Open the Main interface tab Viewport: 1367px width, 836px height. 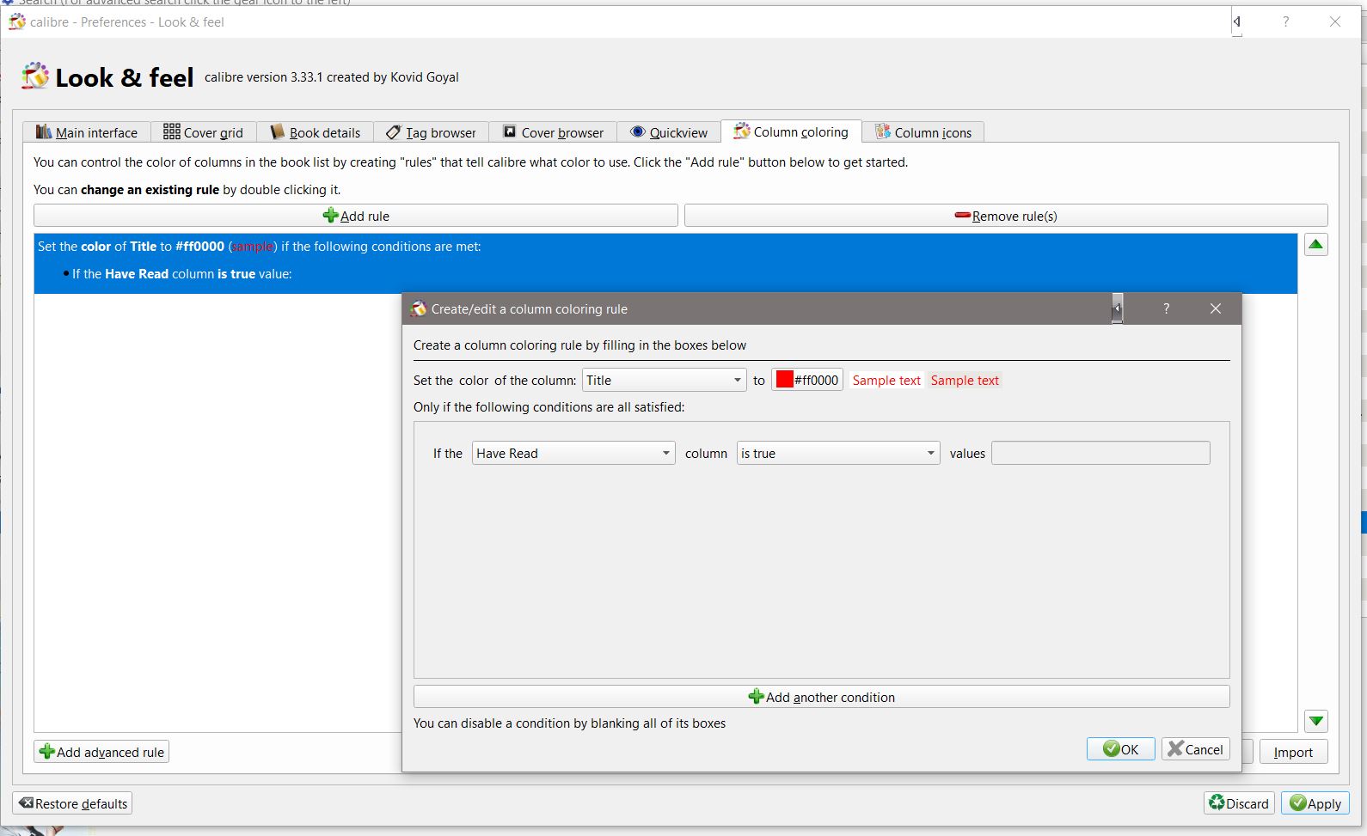(87, 132)
